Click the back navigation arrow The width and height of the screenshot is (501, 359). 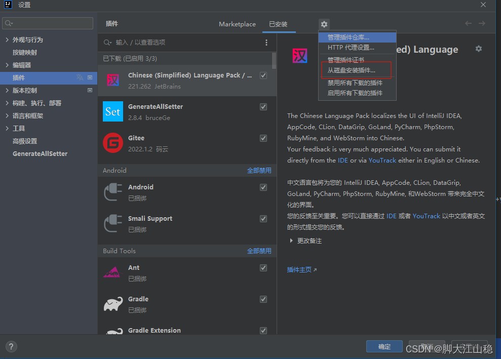click(x=468, y=23)
